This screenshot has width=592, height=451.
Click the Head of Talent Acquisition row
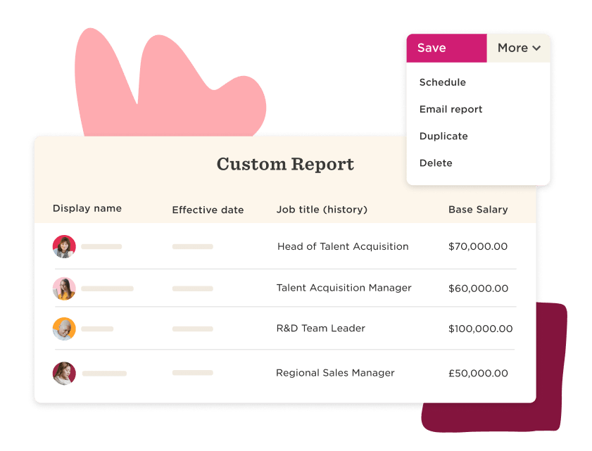(x=343, y=246)
